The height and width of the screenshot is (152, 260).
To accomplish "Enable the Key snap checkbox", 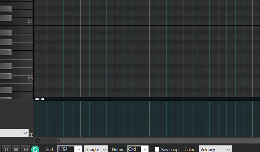I will [x=157, y=149].
